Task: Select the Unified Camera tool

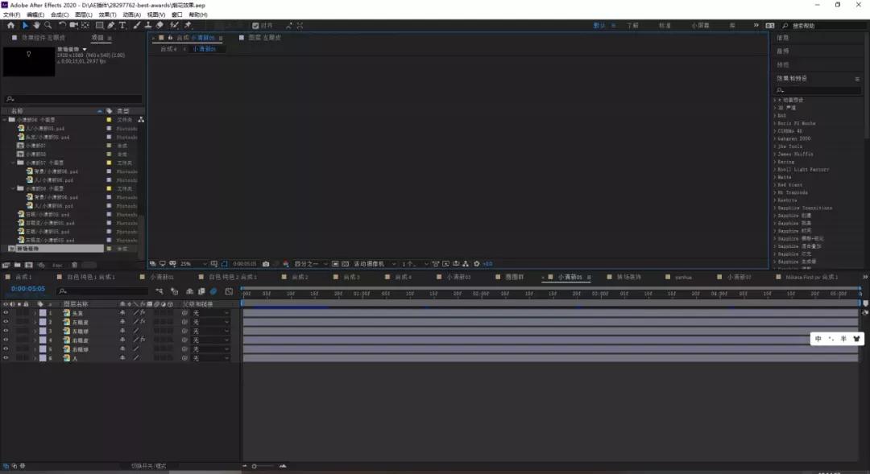Action: coord(74,26)
